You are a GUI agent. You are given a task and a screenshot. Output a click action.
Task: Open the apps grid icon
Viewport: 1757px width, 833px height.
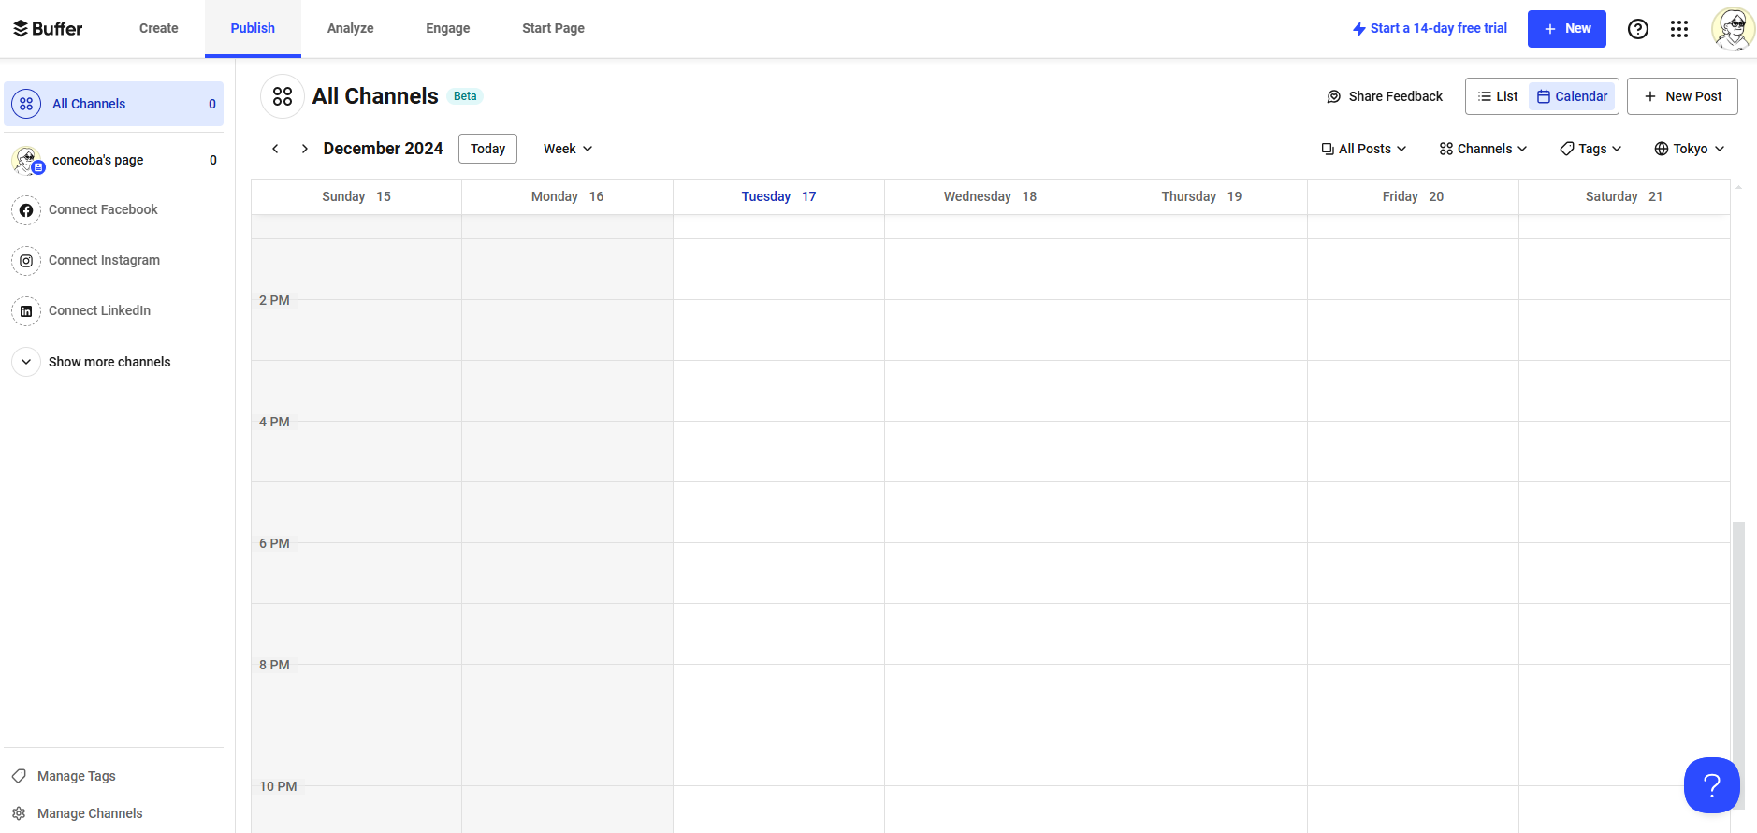pyautogui.click(x=1679, y=29)
